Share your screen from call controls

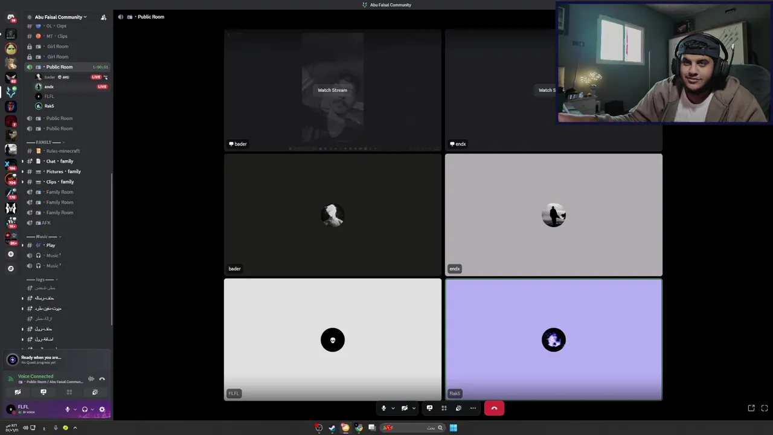click(429, 408)
